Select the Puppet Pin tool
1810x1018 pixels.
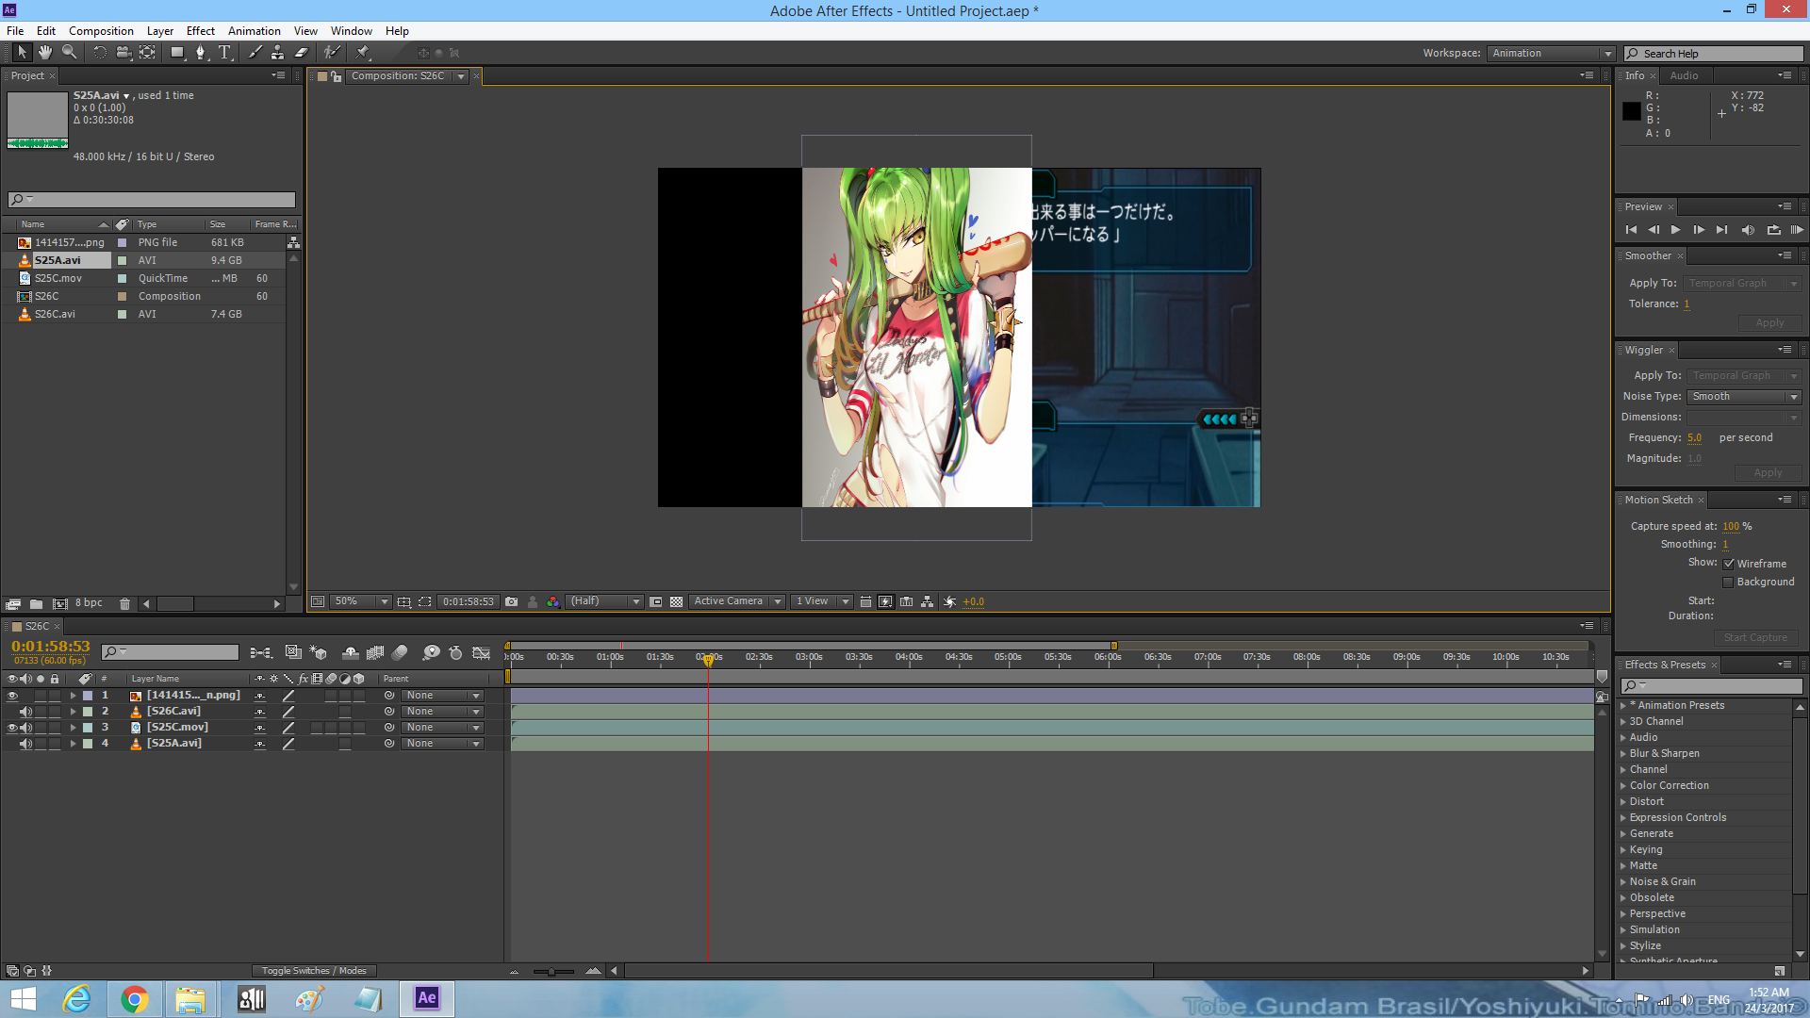coord(363,53)
